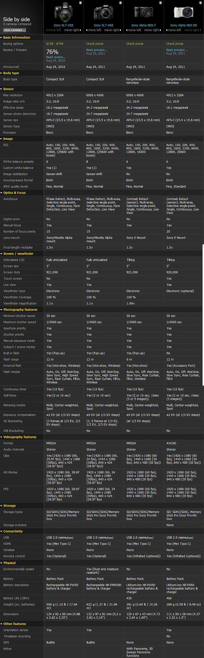Select the Orientation sensor row label

tap(16, 630)
